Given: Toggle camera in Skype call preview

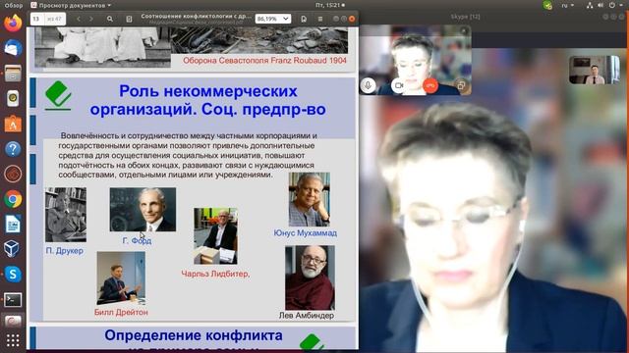Looking at the screenshot, I should [x=398, y=85].
